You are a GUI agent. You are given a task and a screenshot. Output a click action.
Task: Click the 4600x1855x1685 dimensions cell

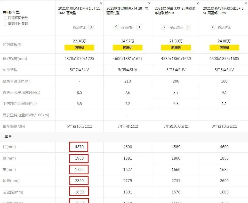click(x=224, y=59)
